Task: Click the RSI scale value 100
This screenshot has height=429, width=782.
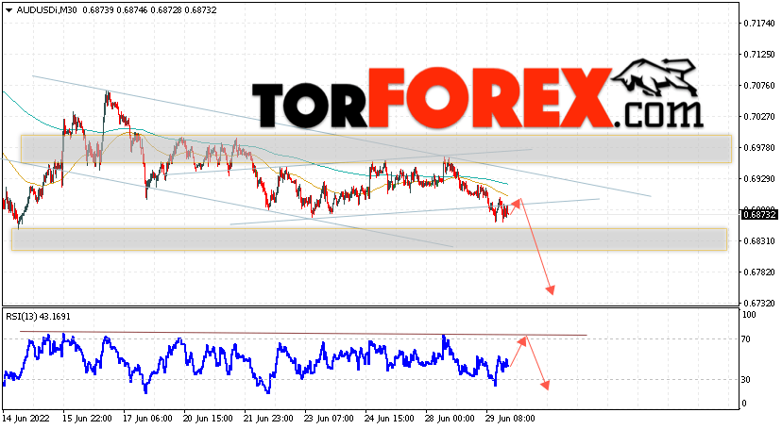Action: (749, 315)
